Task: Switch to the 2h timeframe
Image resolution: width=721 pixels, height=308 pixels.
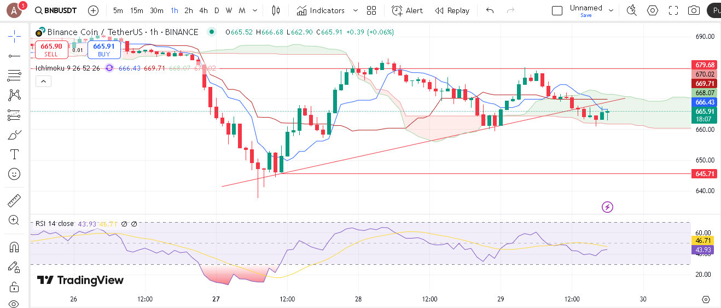Action: [x=189, y=10]
